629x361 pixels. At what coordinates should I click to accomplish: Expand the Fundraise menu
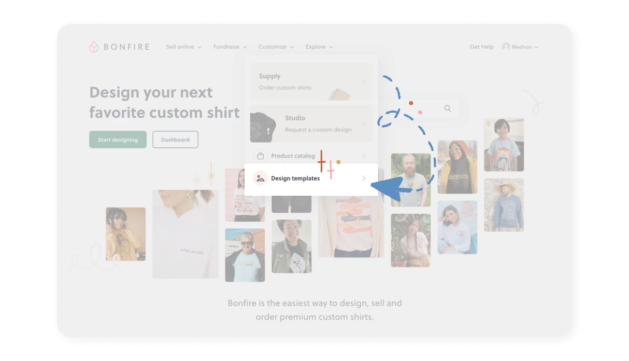(x=230, y=47)
